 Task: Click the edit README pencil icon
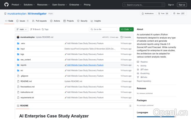[x=125, y=106]
